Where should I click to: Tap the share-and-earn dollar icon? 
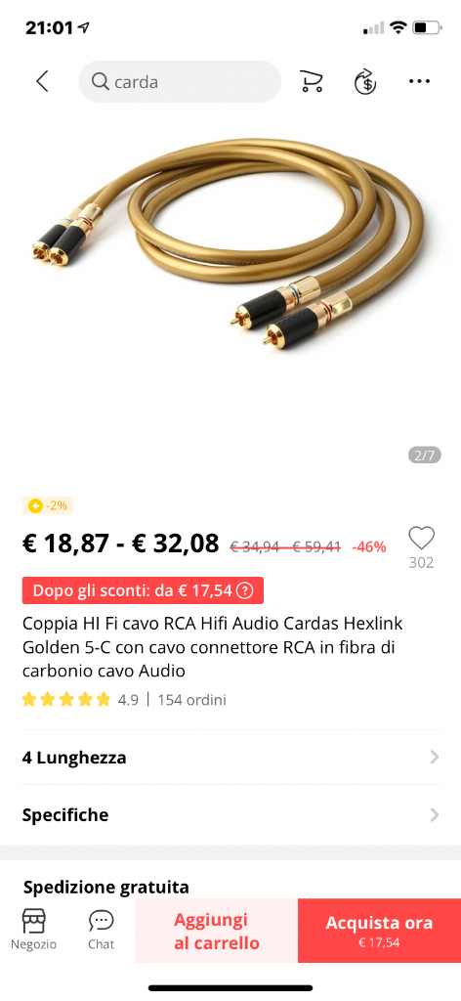point(364,82)
